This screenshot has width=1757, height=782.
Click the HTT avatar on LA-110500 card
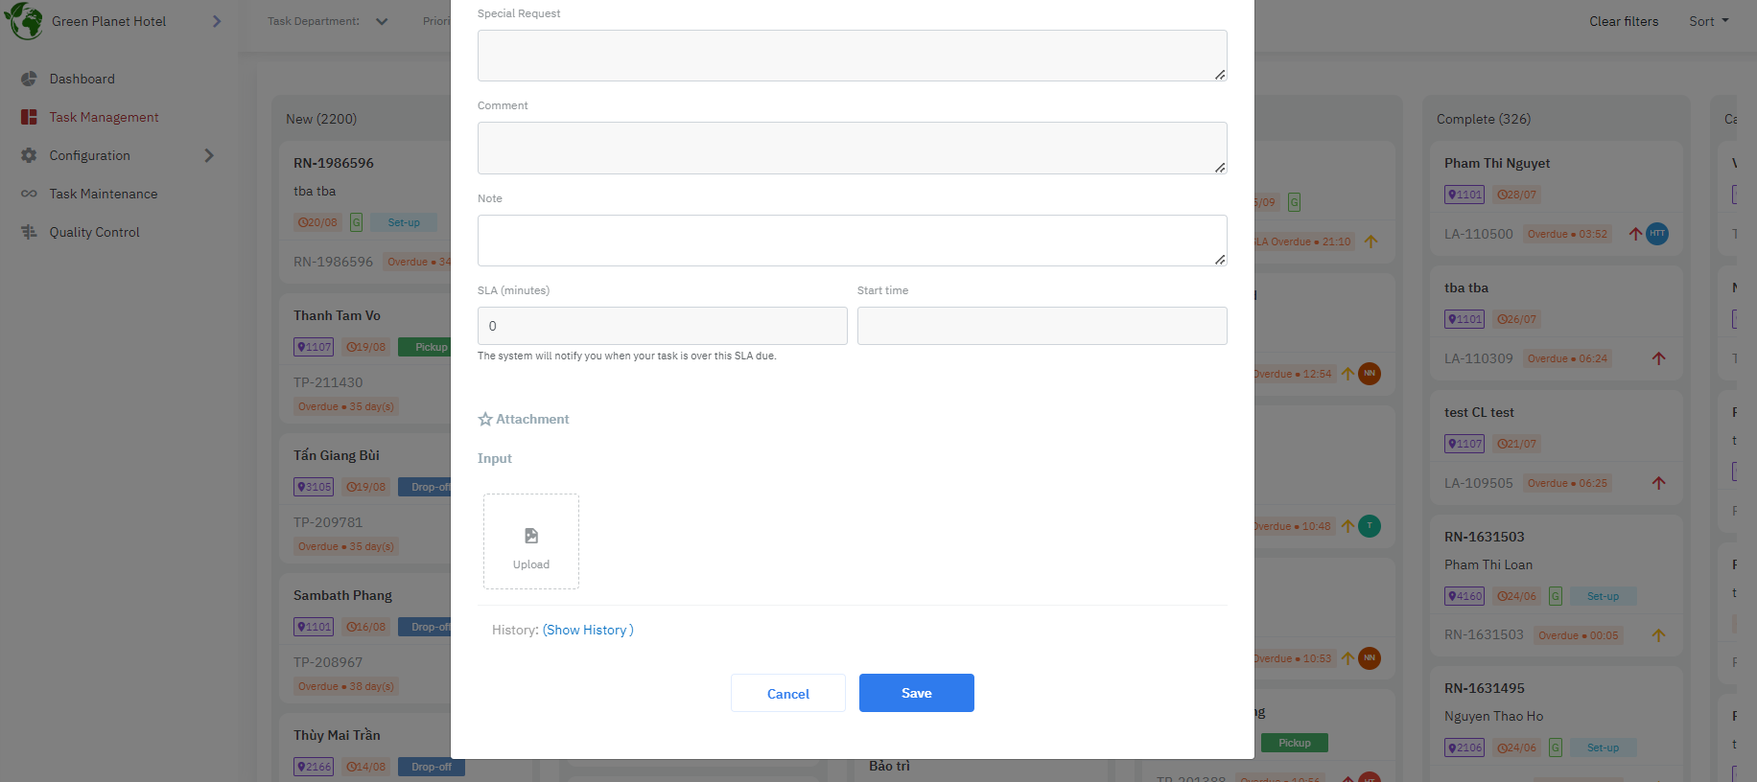(x=1656, y=234)
